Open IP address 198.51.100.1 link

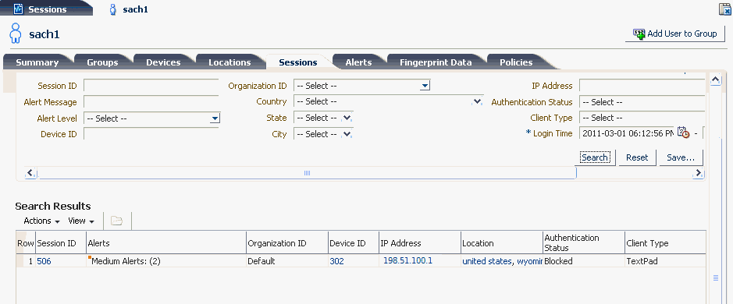407,260
